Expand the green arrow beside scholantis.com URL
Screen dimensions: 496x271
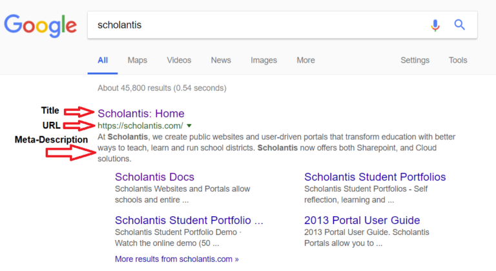[x=189, y=126]
